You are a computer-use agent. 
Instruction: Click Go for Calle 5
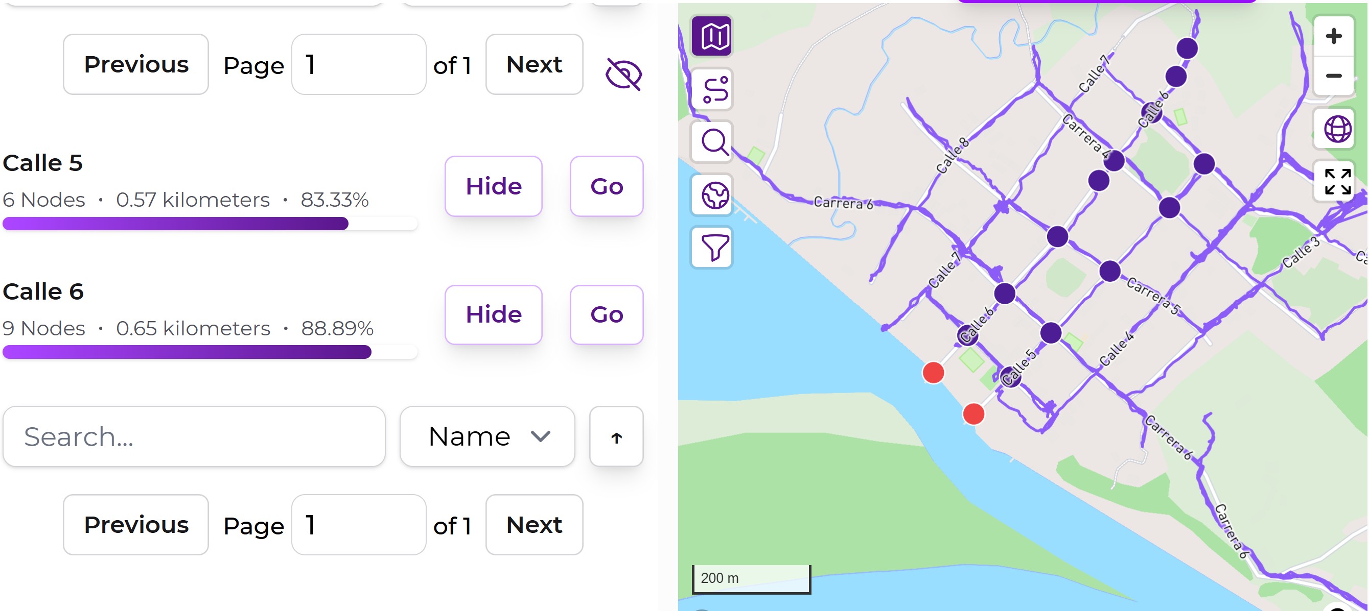(606, 186)
